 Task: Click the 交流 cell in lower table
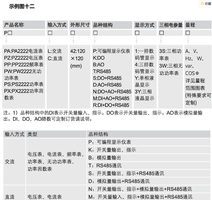coord(10,162)
